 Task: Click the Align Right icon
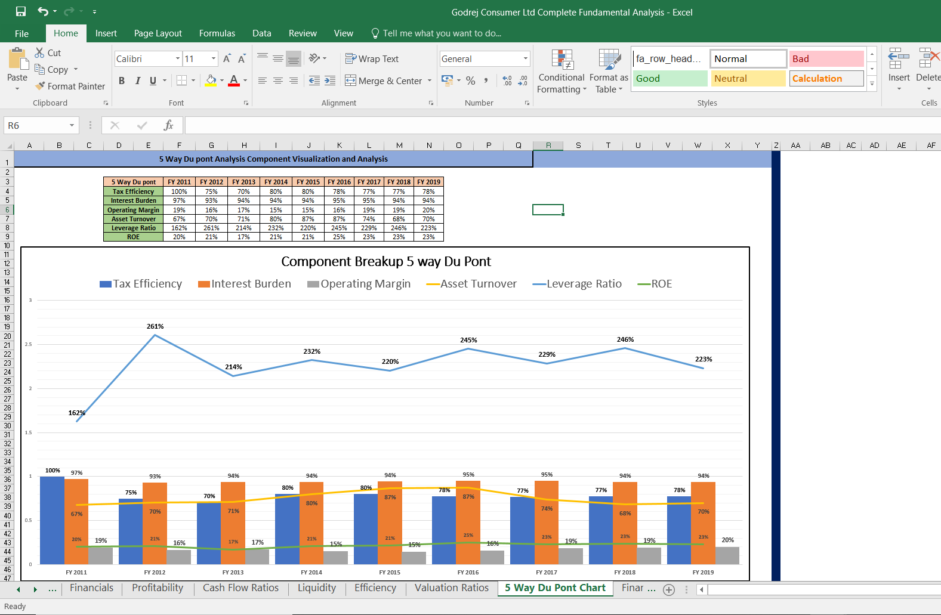[294, 81]
